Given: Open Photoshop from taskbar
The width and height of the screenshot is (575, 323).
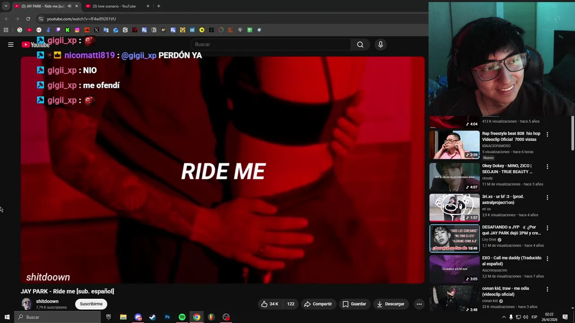Looking at the screenshot, I should 167,317.
